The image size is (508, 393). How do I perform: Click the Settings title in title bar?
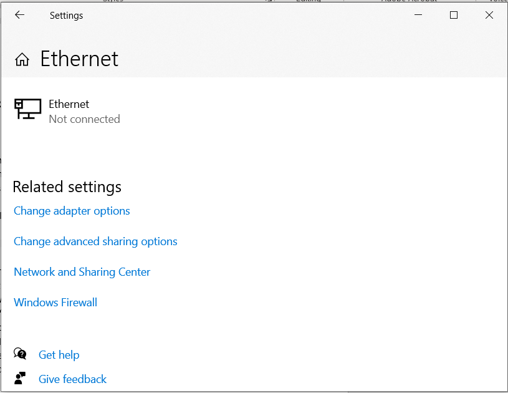click(66, 16)
